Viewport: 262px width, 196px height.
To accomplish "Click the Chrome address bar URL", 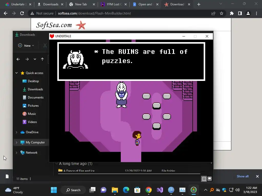I will 94,13.
